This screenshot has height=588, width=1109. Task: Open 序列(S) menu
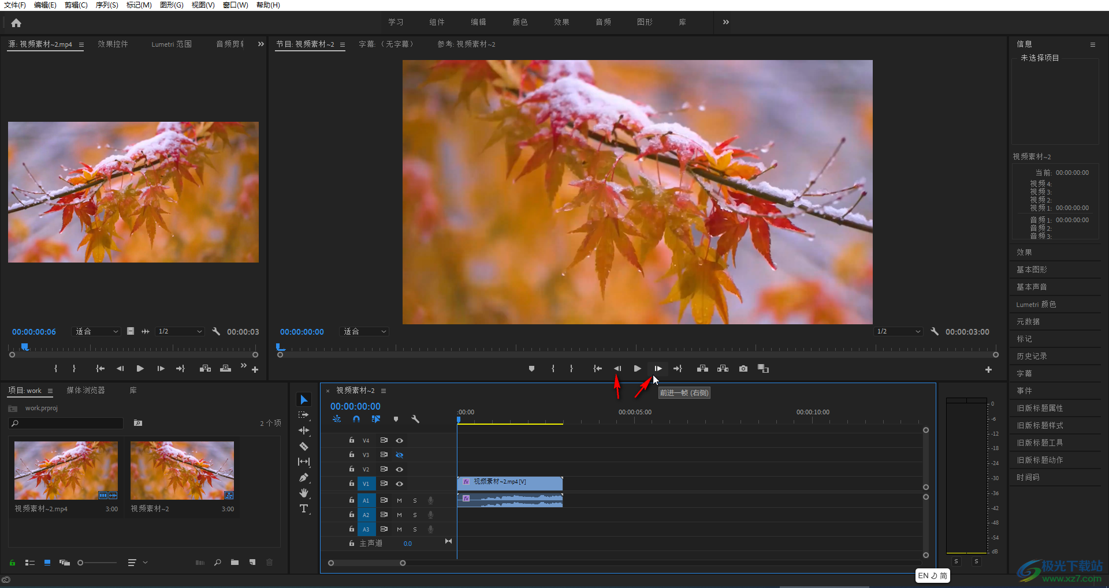(x=107, y=5)
